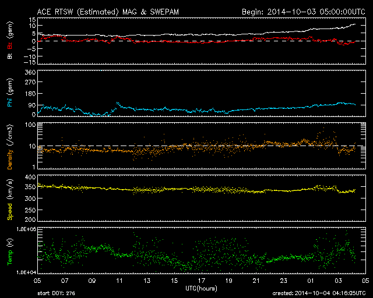
Task: Click the white Bt axis label
Action: pyautogui.click(x=10, y=56)
